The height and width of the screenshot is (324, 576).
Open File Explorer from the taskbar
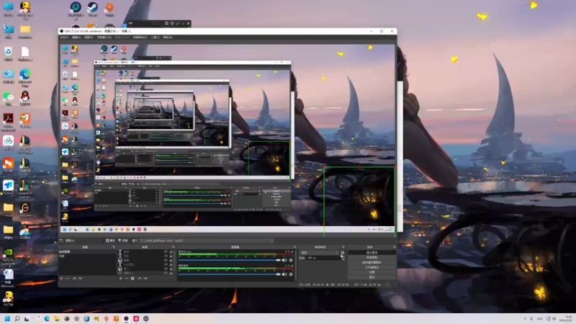(x=57, y=318)
